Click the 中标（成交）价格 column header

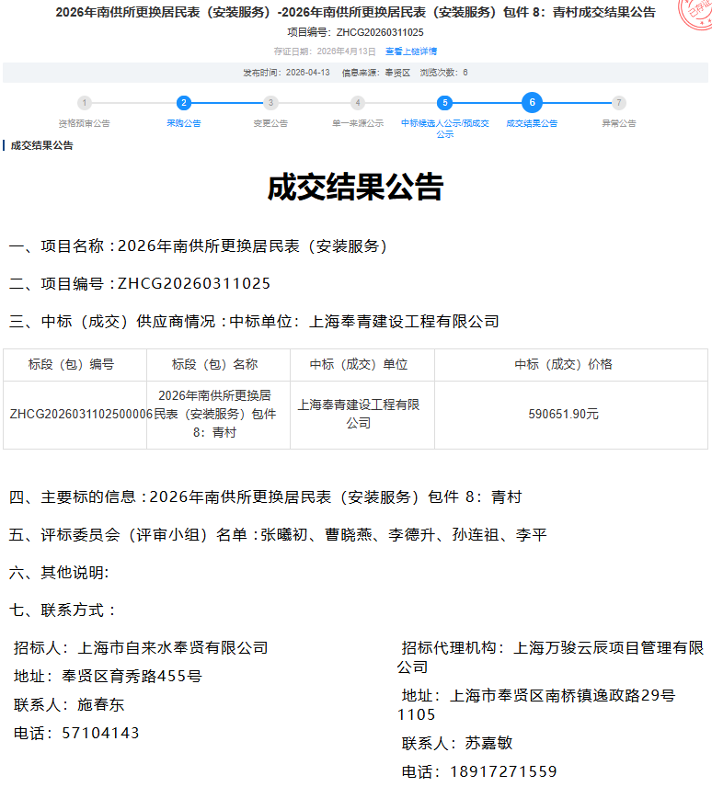point(563,365)
